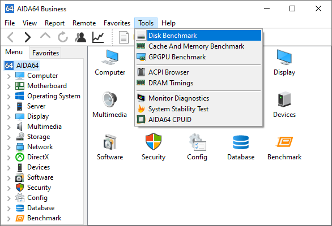Screen dimensions: 332x226
Task: Open the Software icon in main pane
Action: [x=110, y=147]
